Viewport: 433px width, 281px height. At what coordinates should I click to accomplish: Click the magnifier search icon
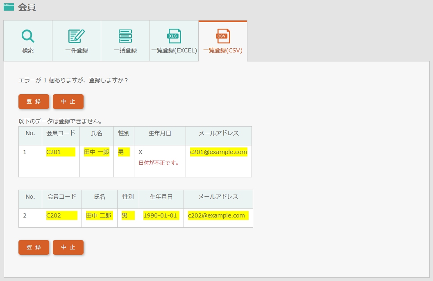28,36
